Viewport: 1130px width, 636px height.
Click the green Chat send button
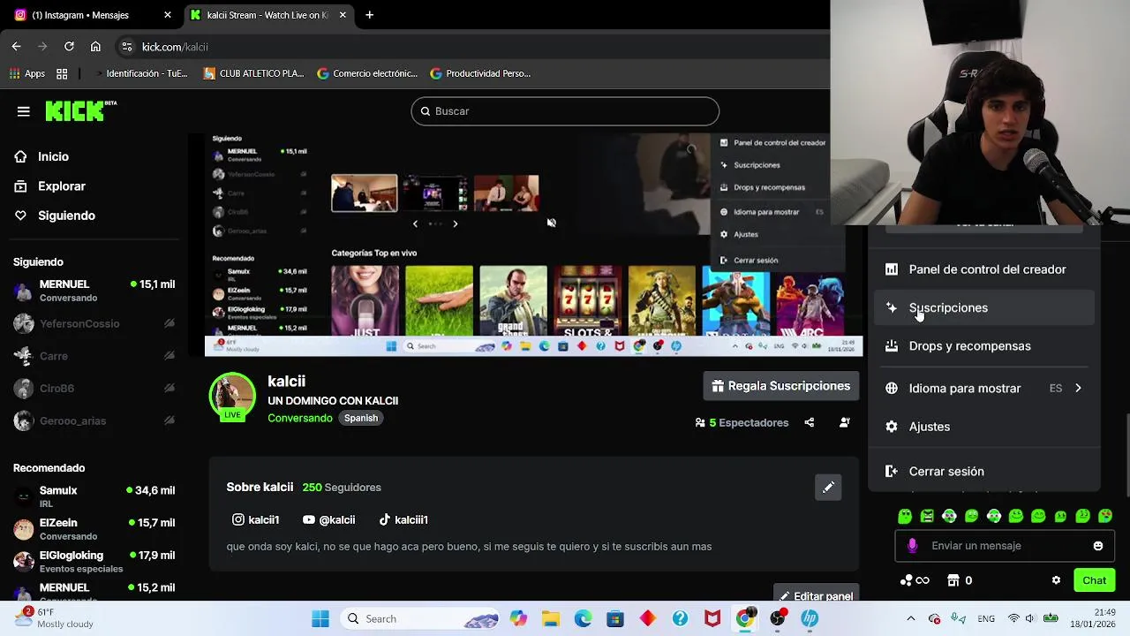coord(1094,580)
